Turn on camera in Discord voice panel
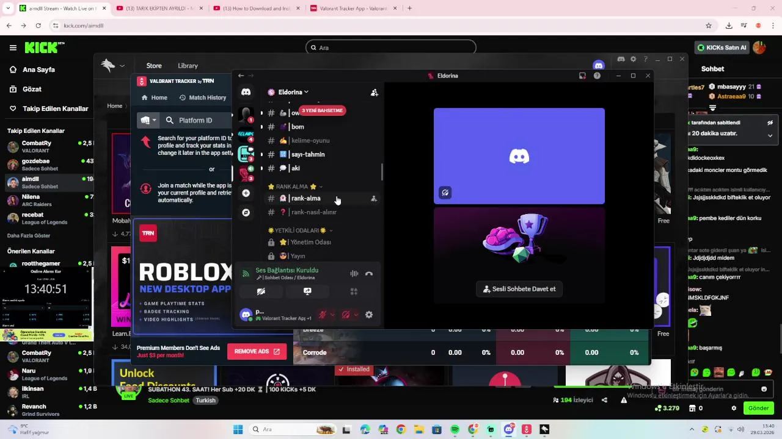The image size is (782, 439). [261, 291]
